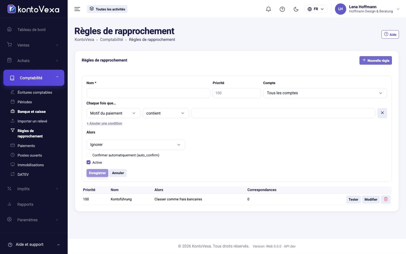Image resolution: width=406 pixels, height=254 pixels.
Task: Open Écritures comptables in sidebar
Action: pyautogui.click(x=35, y=92)
